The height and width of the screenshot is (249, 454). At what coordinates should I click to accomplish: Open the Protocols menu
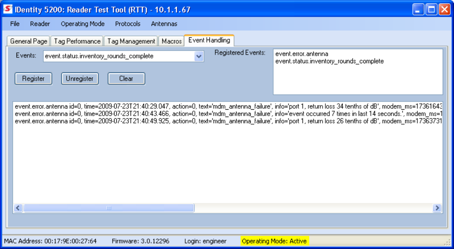coord(128,24)
